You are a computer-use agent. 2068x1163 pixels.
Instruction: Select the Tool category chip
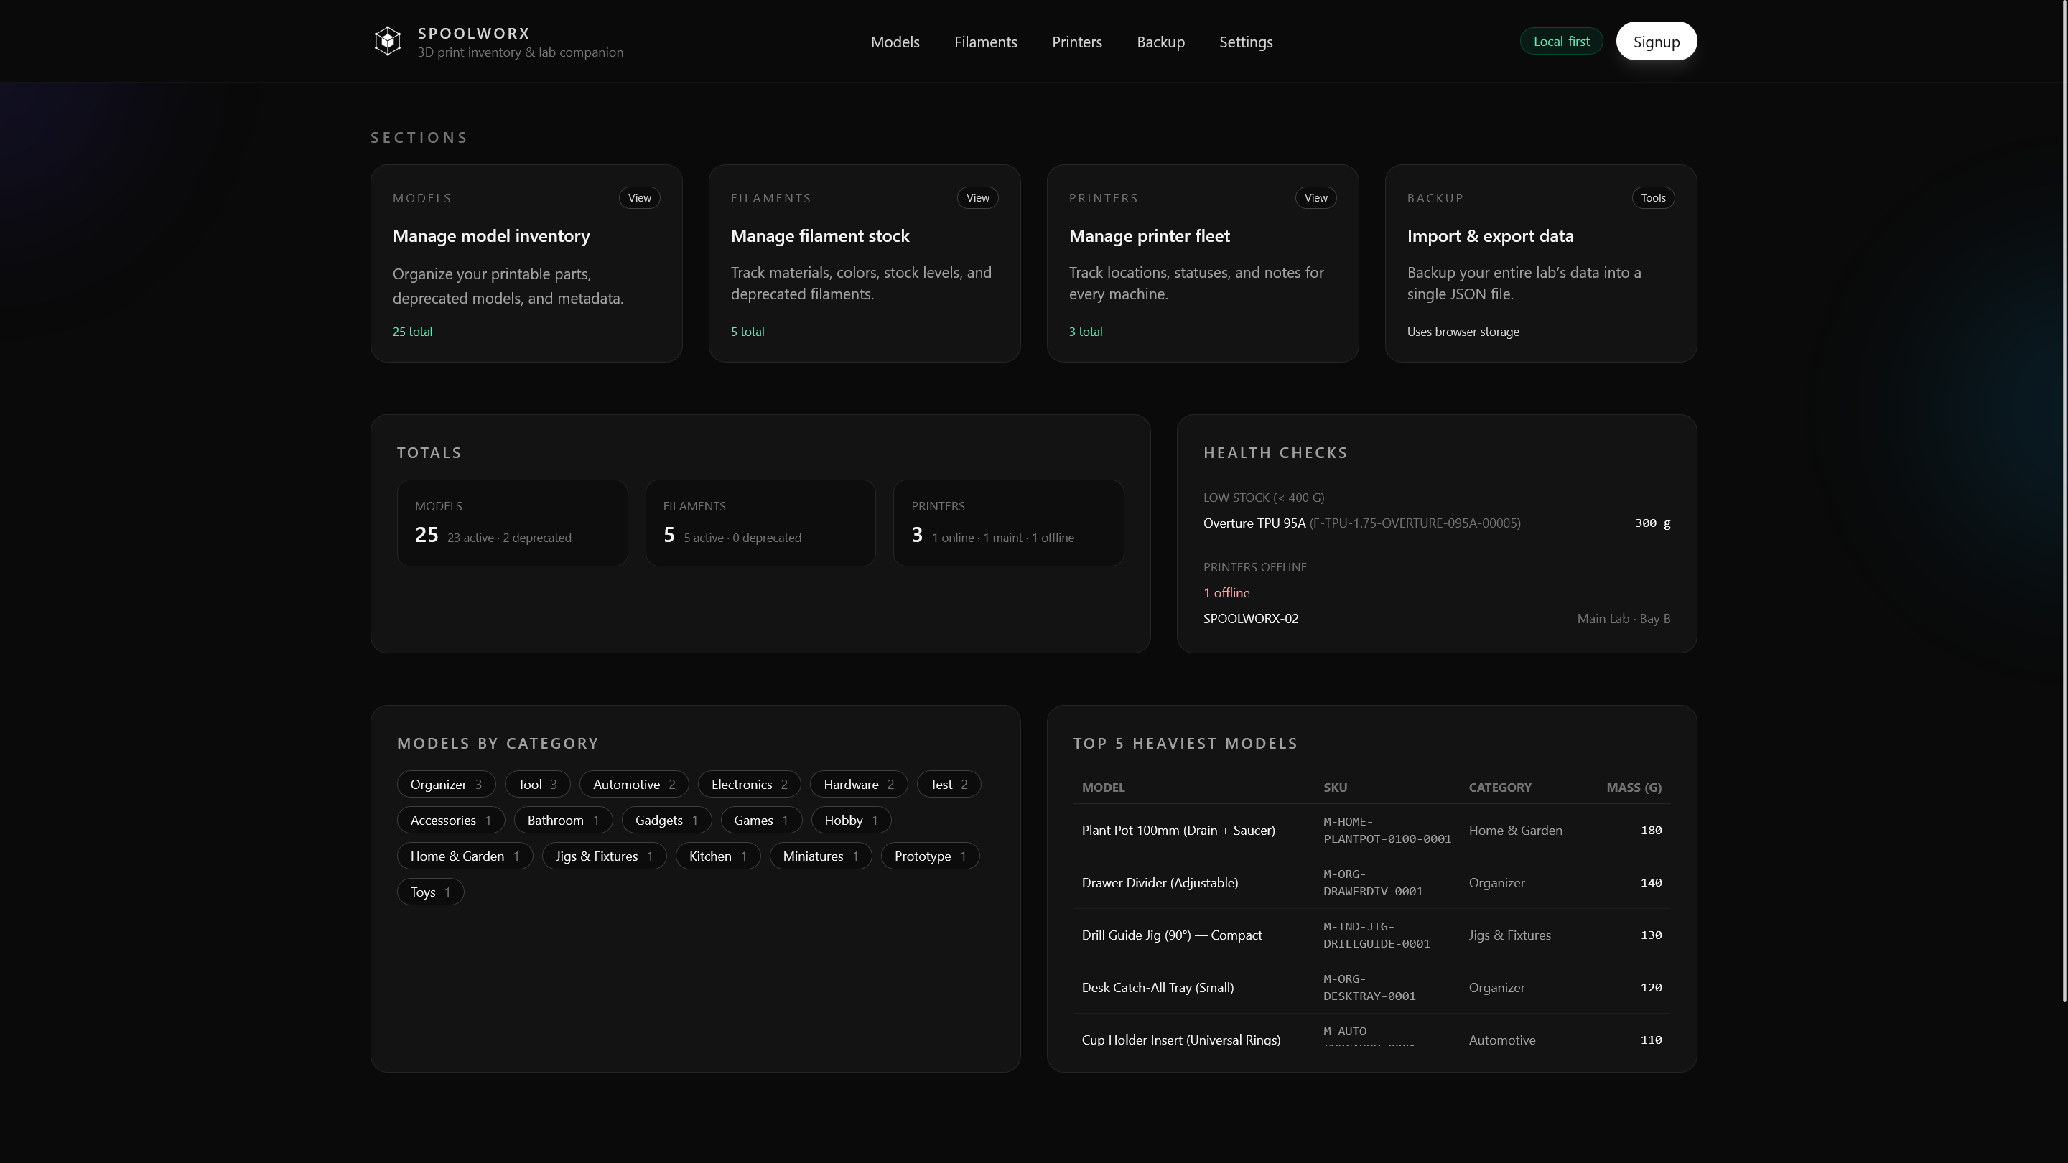tap(537, 784)
